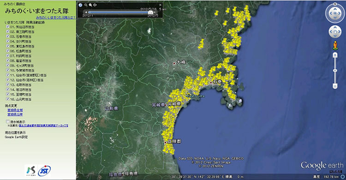The width and height of the screenshot is (346, 180).
Task: Click the minus zoom out button on map
Action: click(x=335, y=86)
